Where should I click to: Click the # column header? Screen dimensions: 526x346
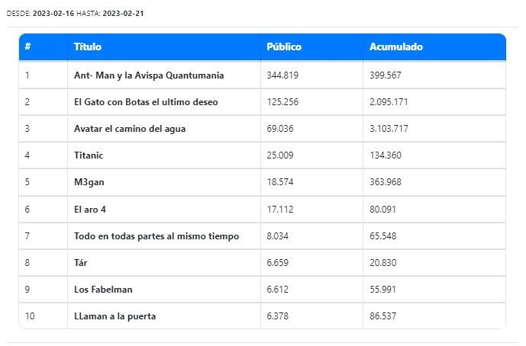click(27, 47)
